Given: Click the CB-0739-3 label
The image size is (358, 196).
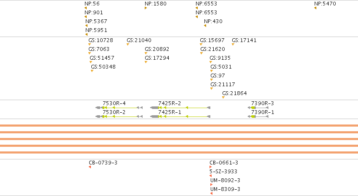Looking at the screenshot, I should point(103,163).
